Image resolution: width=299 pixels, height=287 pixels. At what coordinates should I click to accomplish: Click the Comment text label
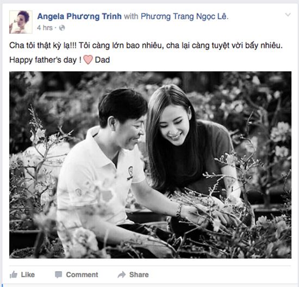(x=82, y=274)
